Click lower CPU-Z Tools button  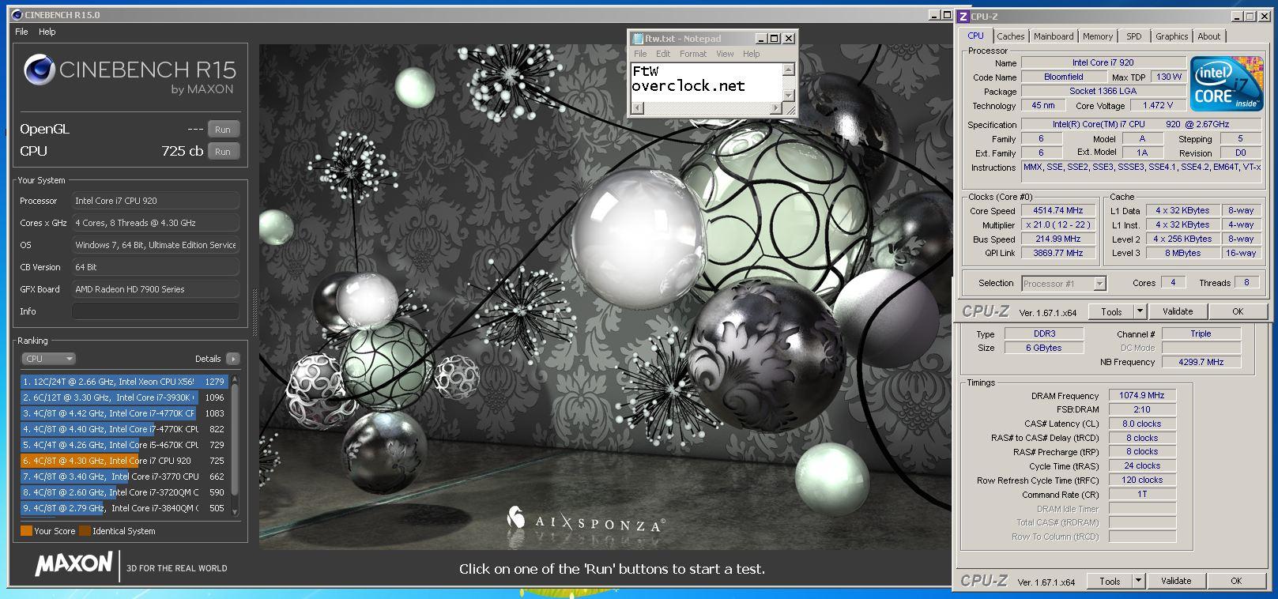(x=1110, y=581)
